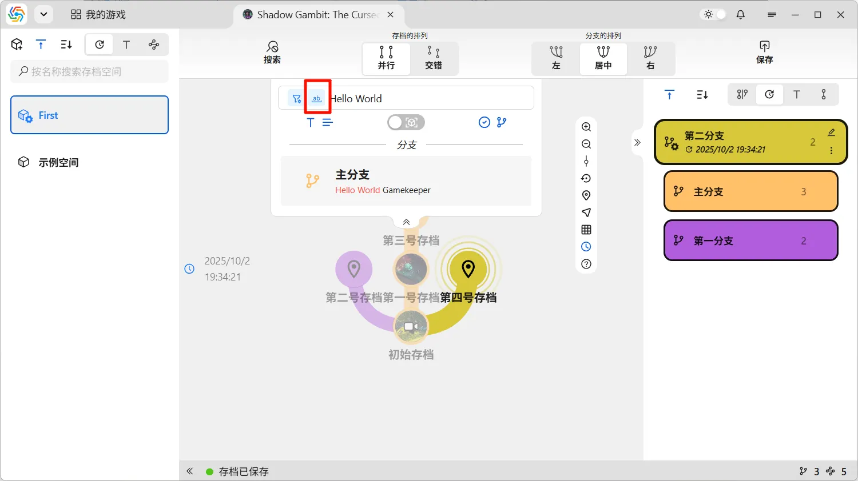
Task: Click the edit pencil on 第二分支 card
Action: coord(831,133)
